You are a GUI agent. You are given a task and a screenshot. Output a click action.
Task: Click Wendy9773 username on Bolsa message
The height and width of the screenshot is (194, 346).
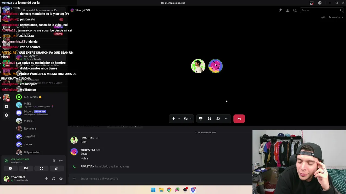click(88, 150)
